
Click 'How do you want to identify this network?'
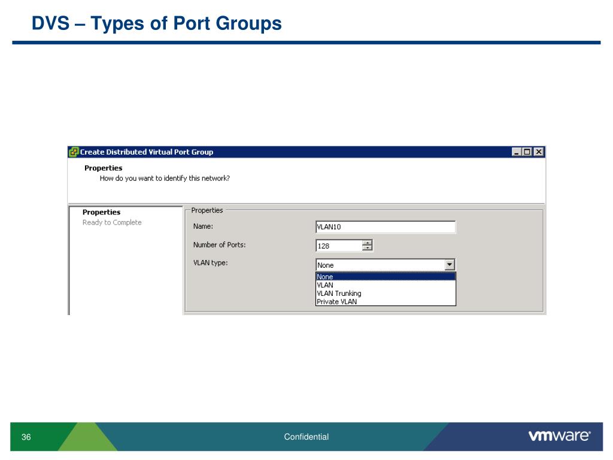coord(165,178)
